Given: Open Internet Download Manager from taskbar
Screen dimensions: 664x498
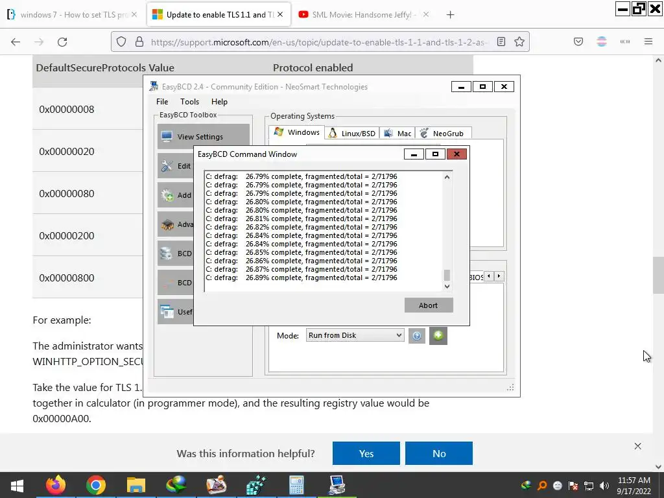Looking at the screenshot, I should coord(176,485).
